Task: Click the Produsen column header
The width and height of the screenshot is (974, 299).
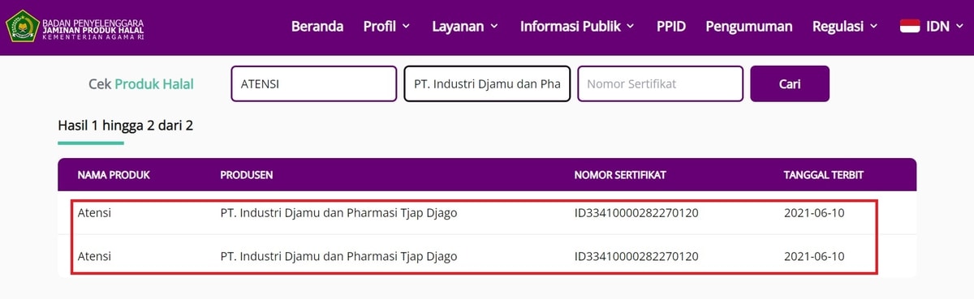Action: click(247, 175)
